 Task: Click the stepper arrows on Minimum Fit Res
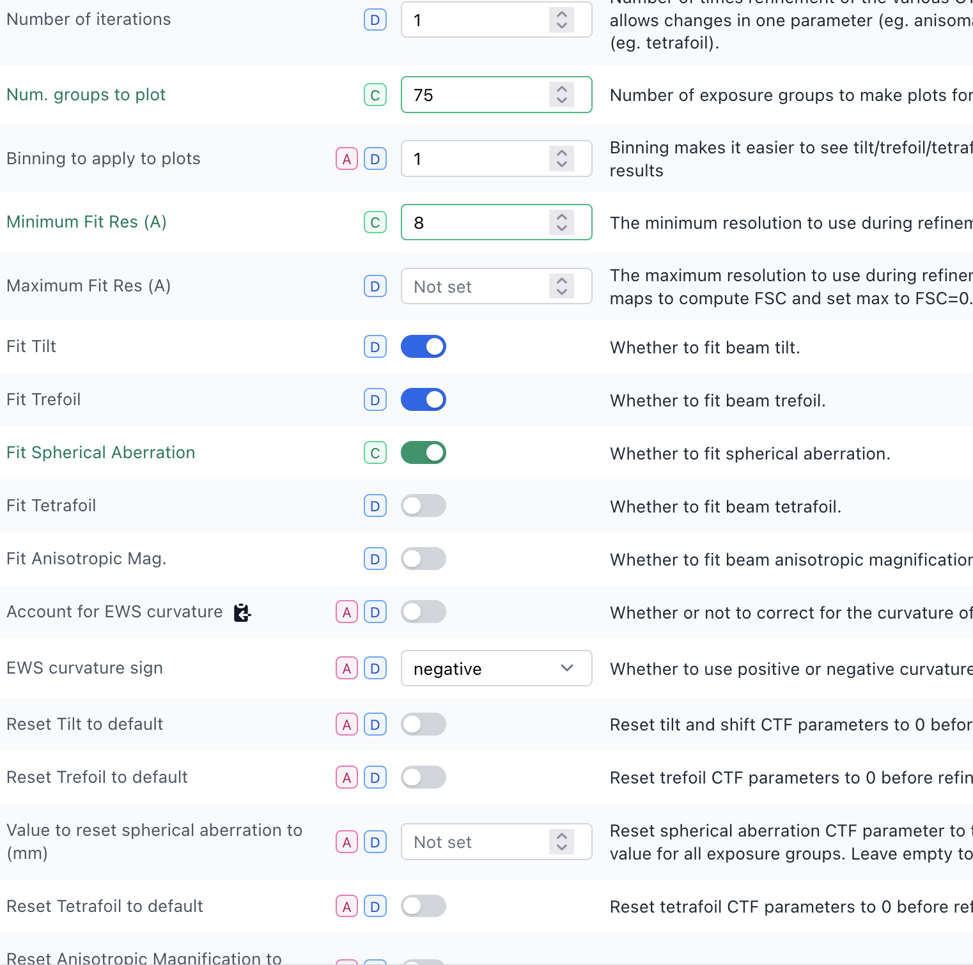561,222
